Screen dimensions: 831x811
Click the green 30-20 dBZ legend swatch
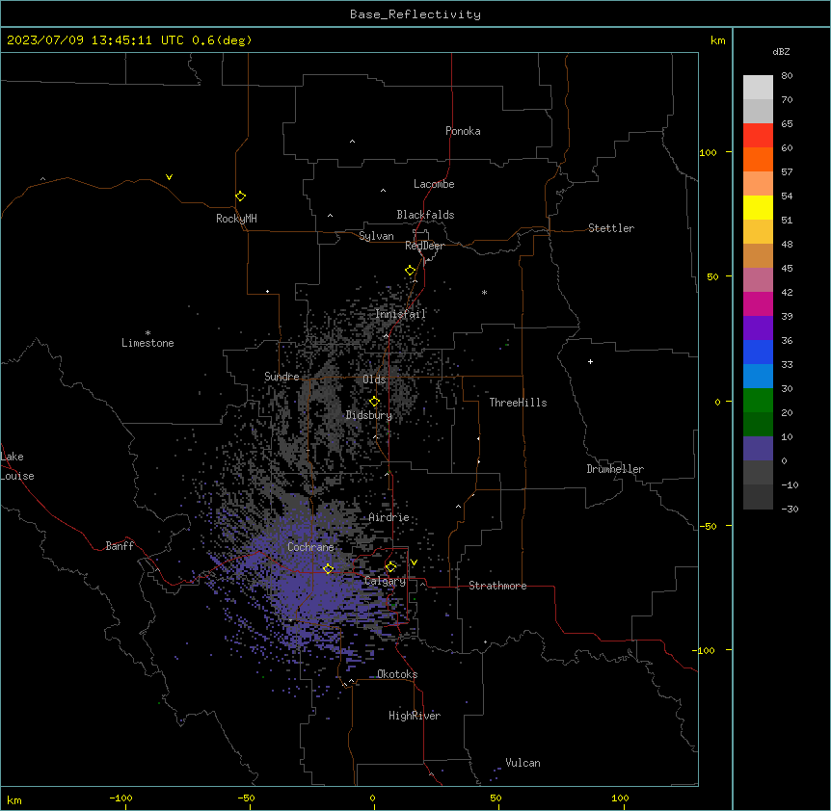click(x=758, y=401)
